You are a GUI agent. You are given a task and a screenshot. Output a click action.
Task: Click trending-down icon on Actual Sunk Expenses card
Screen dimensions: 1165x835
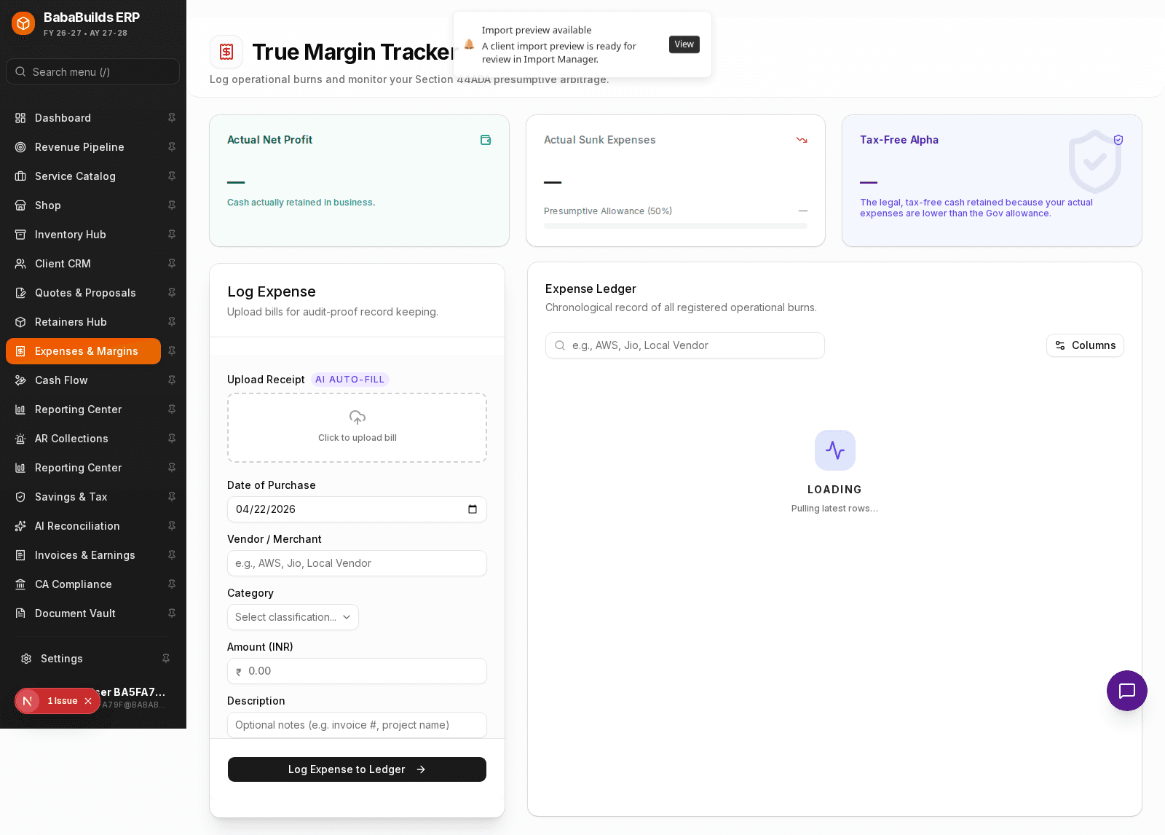point(802,140)
